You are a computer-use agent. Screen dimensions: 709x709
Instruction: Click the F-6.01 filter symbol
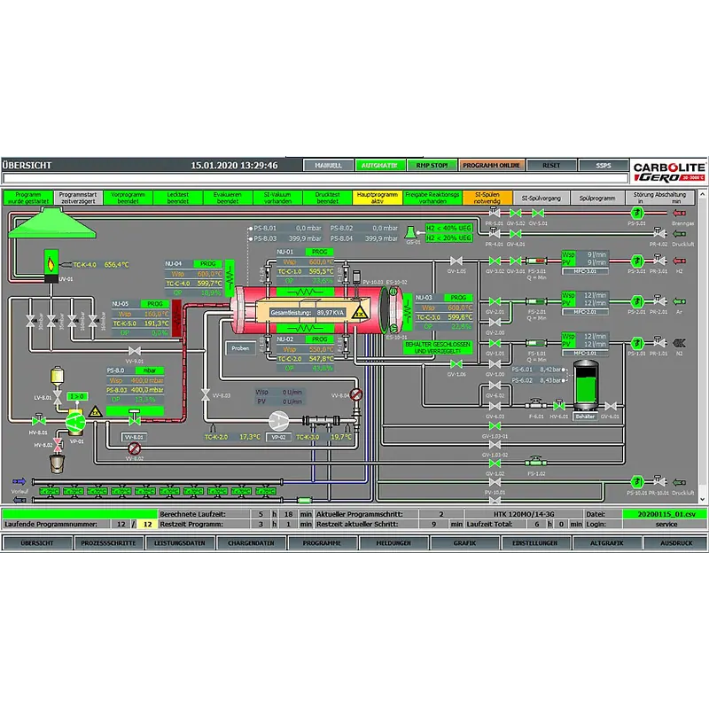pos(536,403)
